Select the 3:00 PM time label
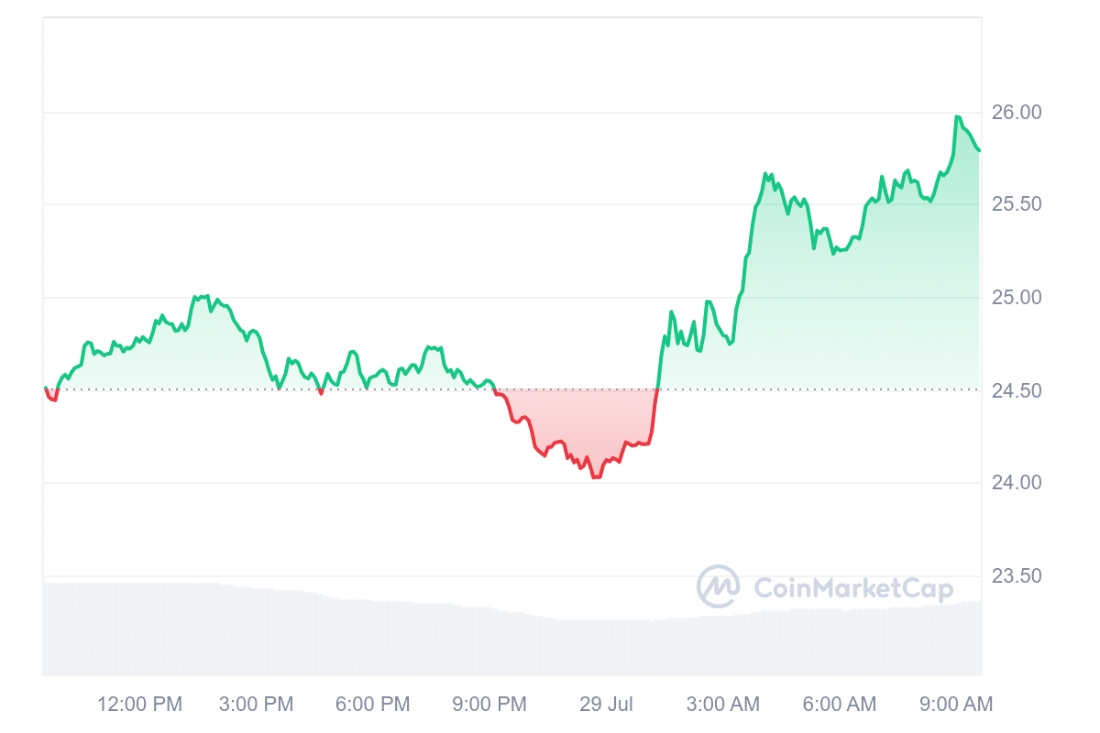 257,704
